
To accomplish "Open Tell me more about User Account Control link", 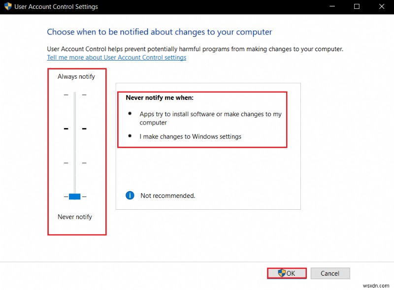I will click(x=116, y=58).
